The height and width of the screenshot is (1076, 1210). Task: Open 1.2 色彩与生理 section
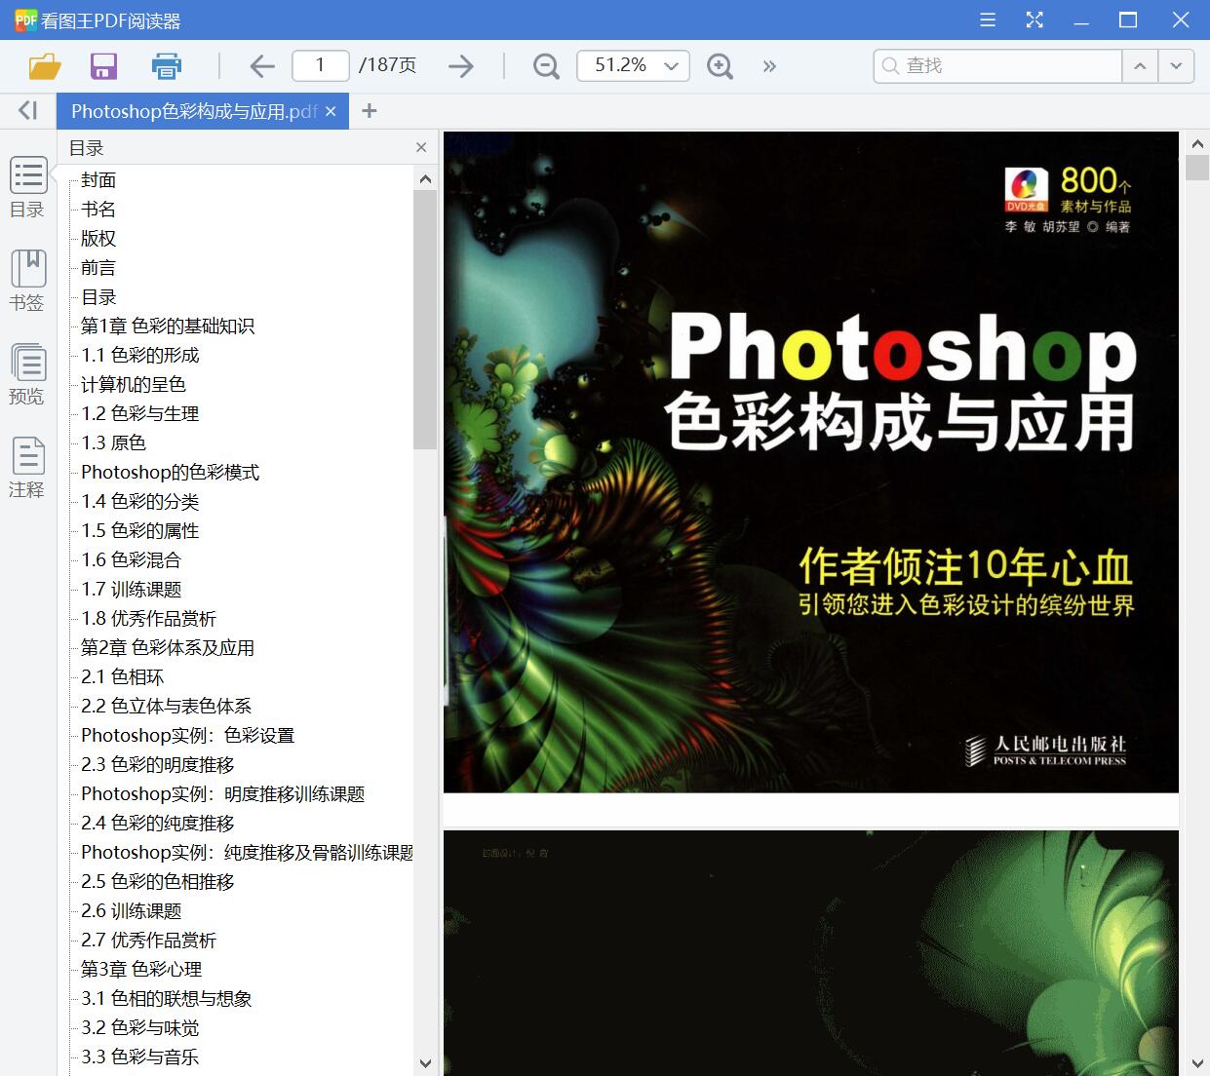point(140,413)
